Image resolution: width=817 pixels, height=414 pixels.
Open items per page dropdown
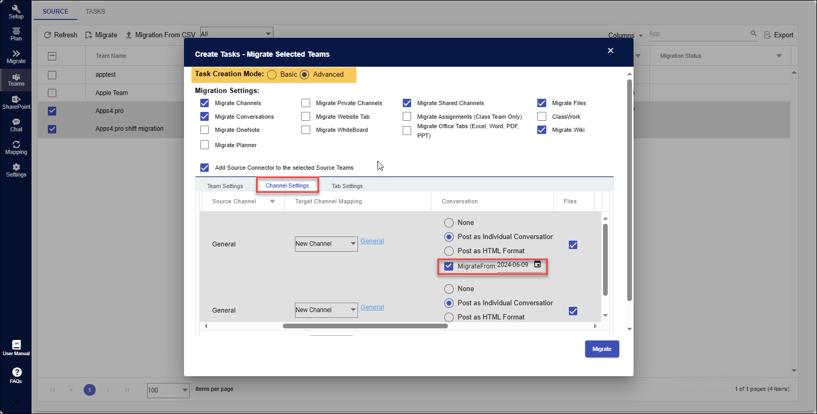tap(168, 390)
